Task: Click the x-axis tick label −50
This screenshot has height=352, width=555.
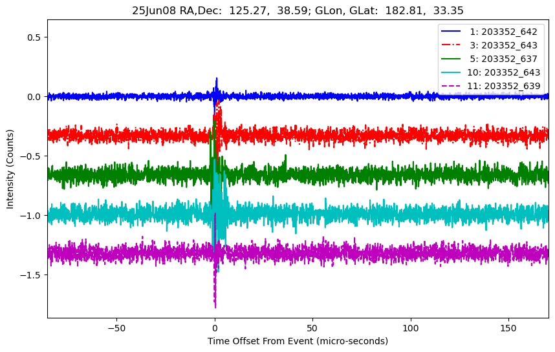Action: (x=116, y=328)
